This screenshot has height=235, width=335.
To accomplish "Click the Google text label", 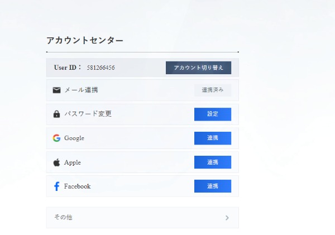I will click(74, 138).
